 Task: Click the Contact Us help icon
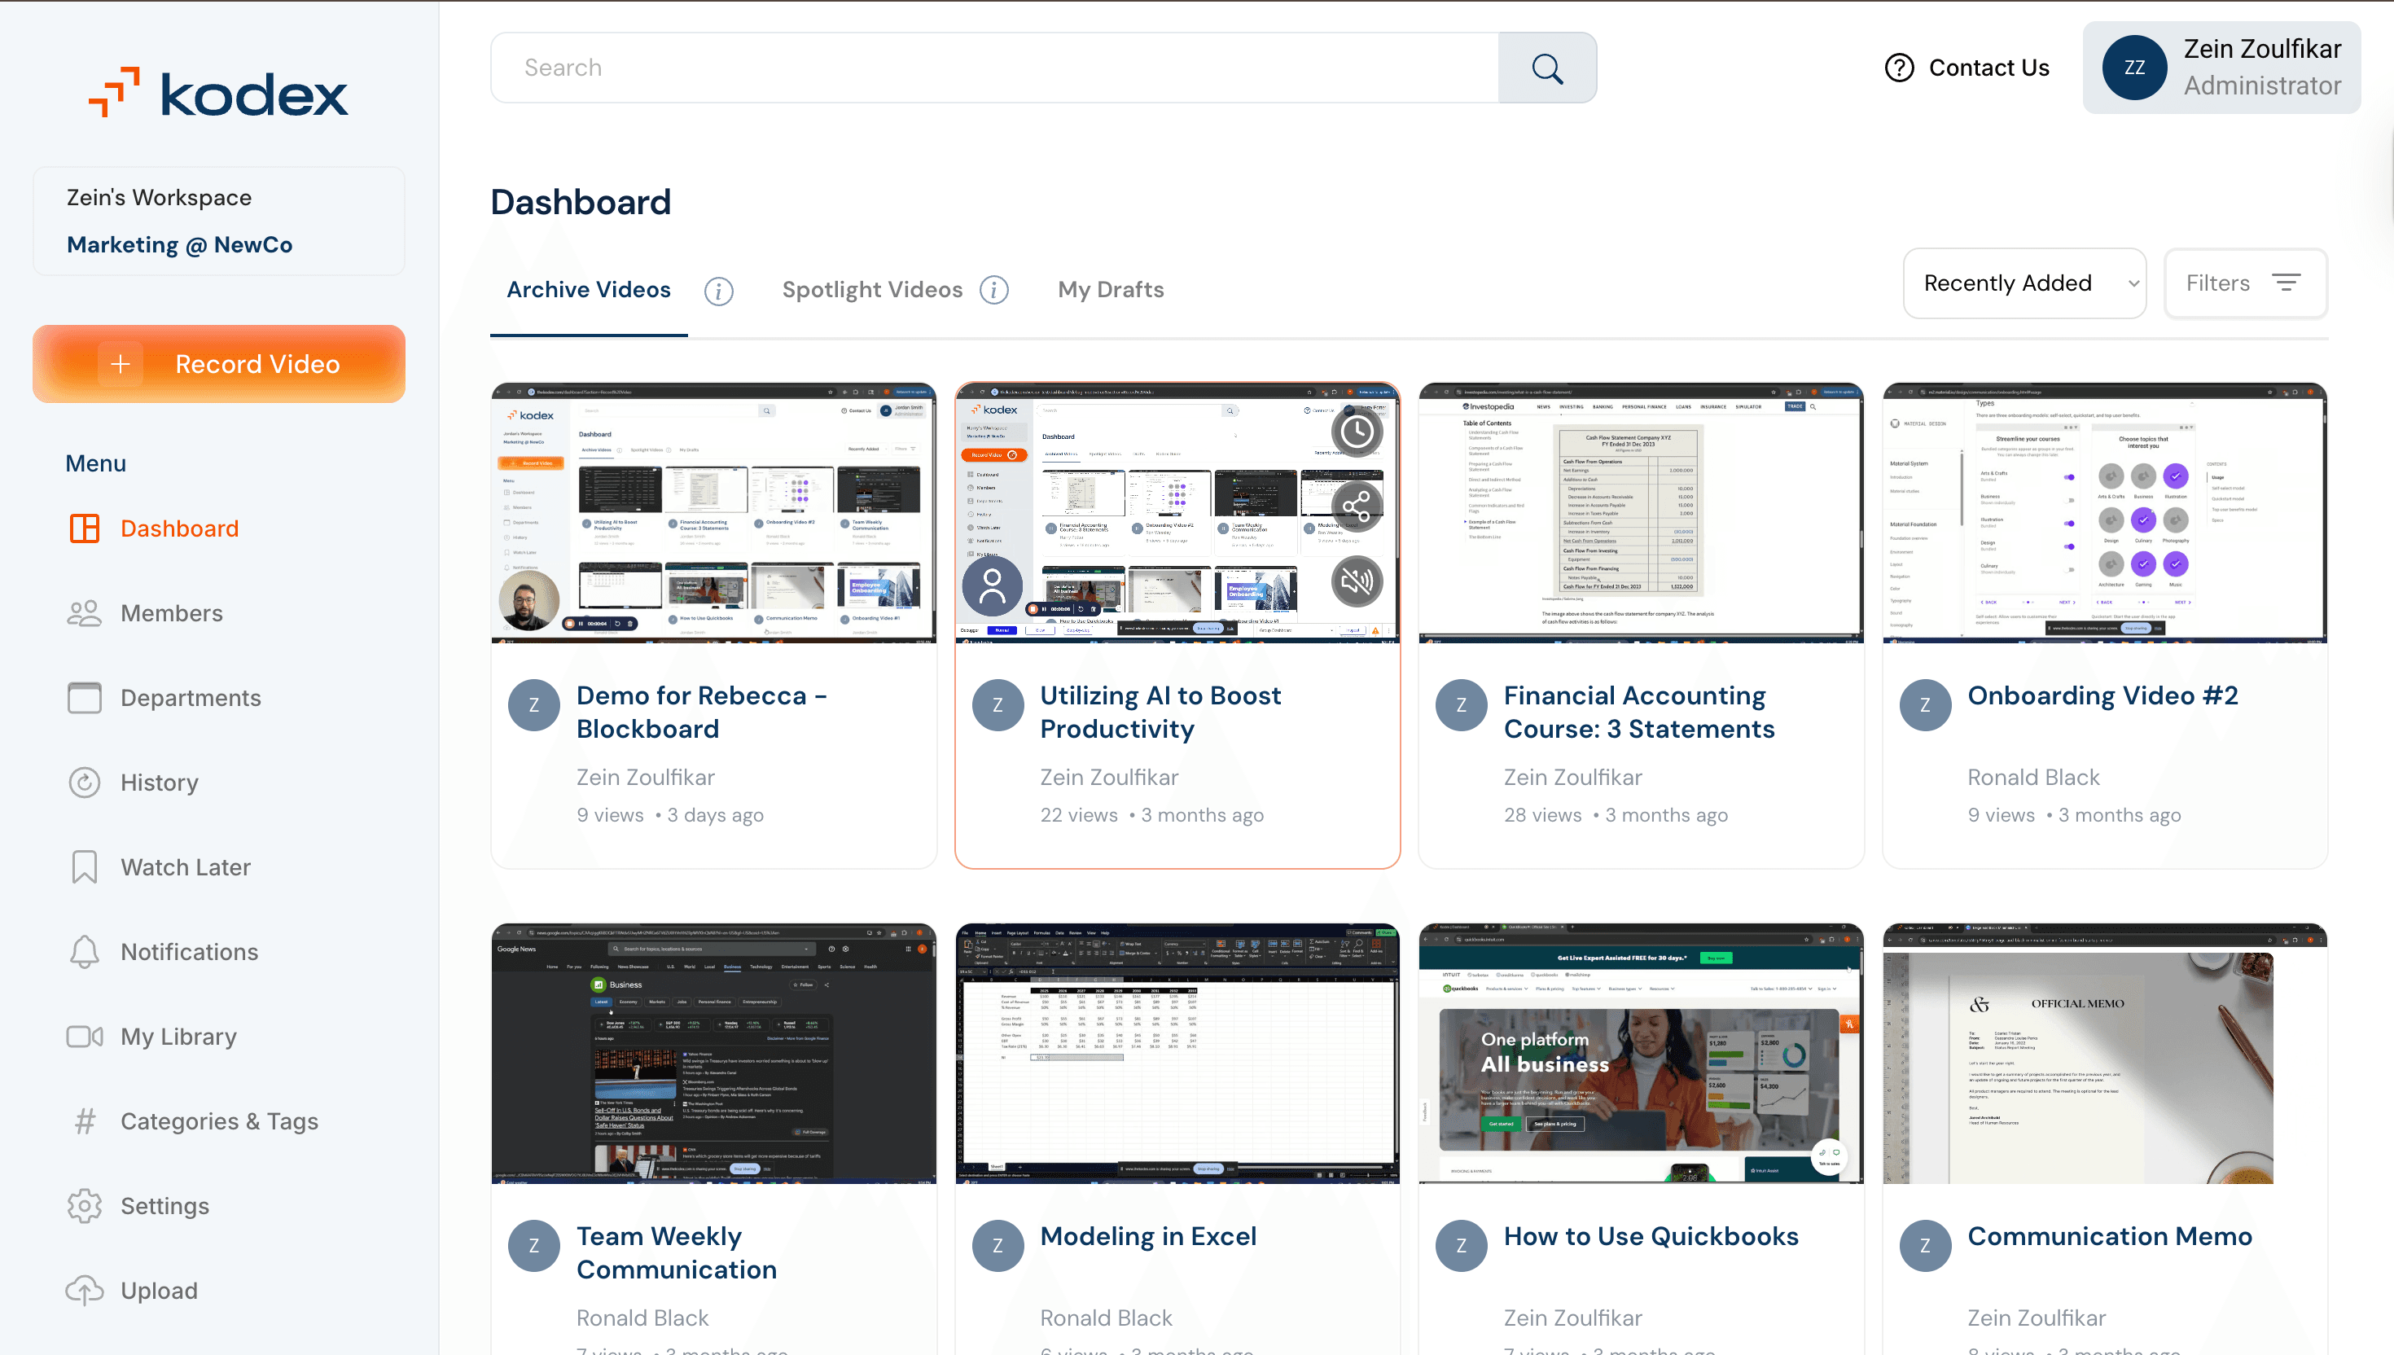point(1899,68)
